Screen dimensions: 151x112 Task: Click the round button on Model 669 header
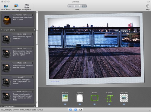point(33,63)
